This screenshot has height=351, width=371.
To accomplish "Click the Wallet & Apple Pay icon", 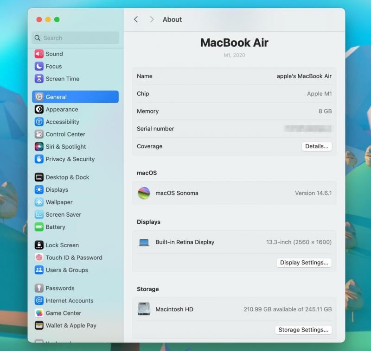I will (x=39, y=326).
